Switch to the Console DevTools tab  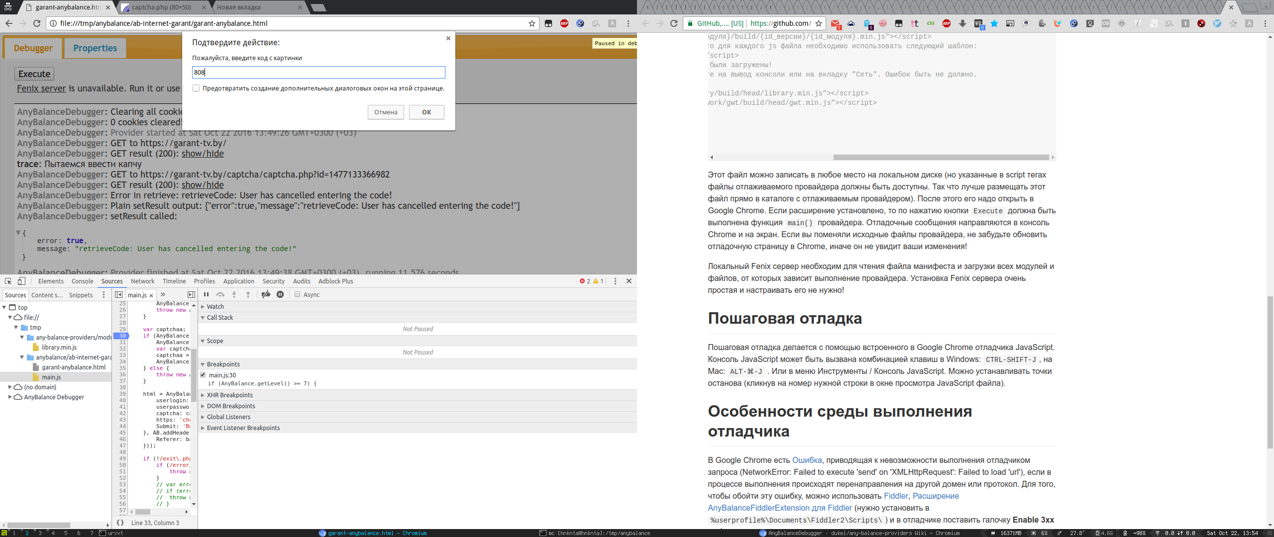82,281
